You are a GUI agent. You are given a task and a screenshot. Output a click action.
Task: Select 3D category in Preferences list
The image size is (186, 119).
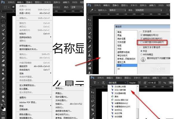[x=127, y=69]
